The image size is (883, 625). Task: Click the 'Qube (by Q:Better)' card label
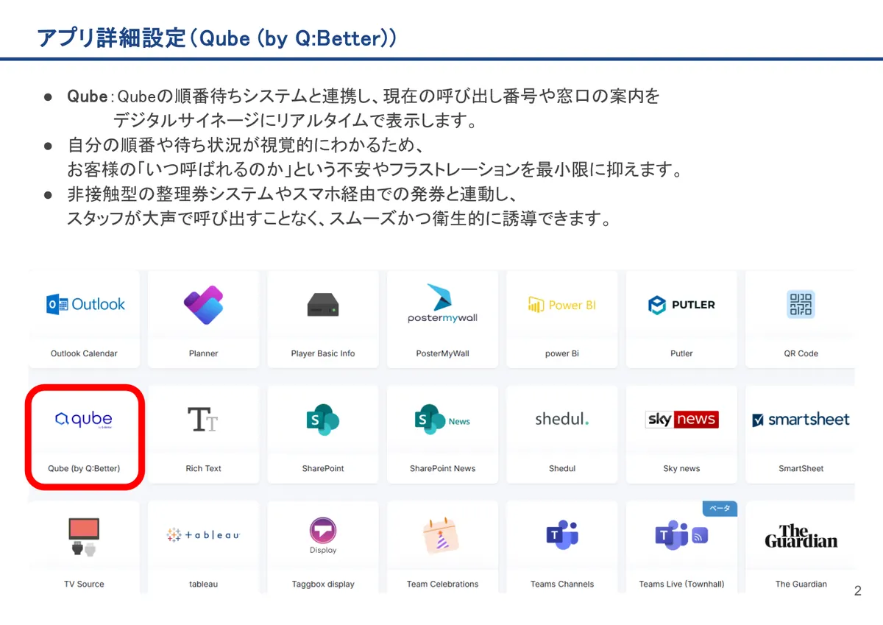[84, 468]
